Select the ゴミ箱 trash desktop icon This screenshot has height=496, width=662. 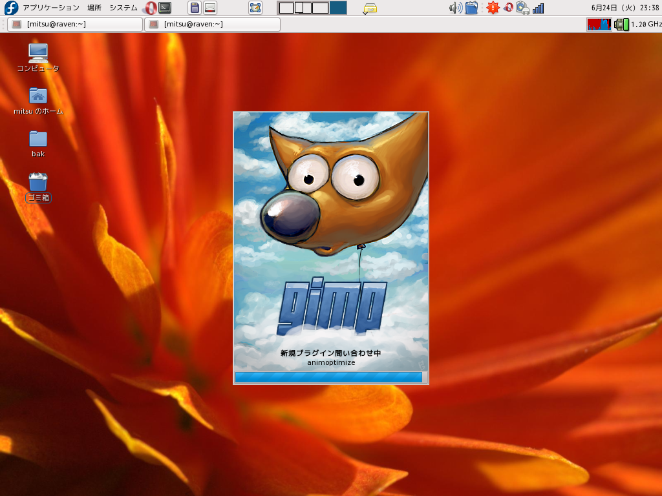pyautogui.click(x=38, y=183)
